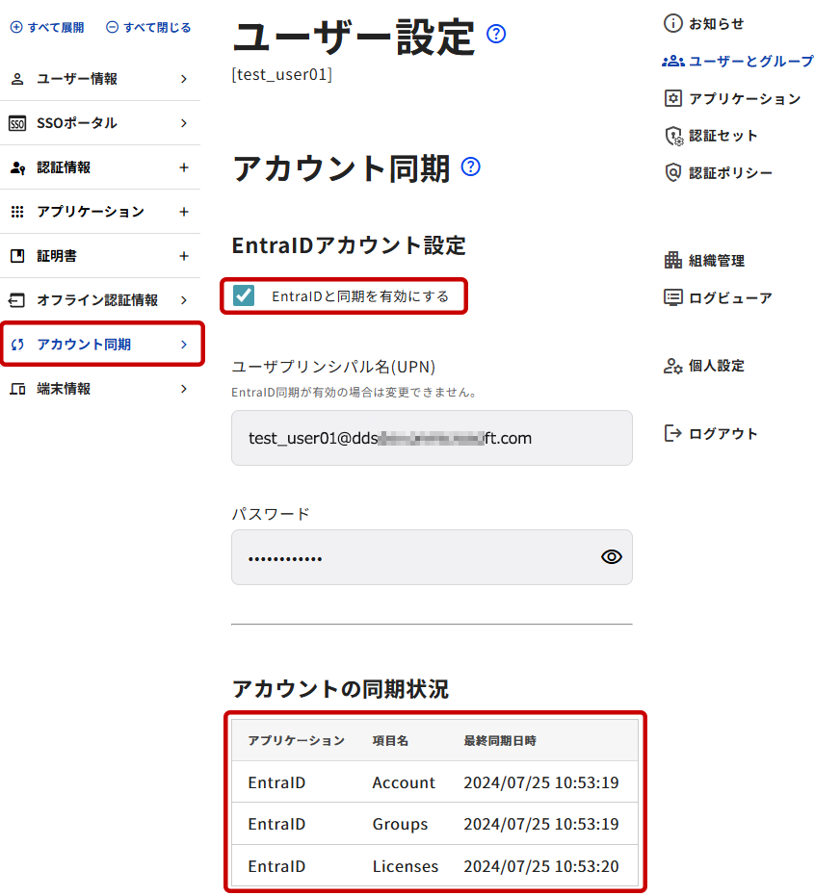Open 認証ポリシー in the right menu

(719, 172)
